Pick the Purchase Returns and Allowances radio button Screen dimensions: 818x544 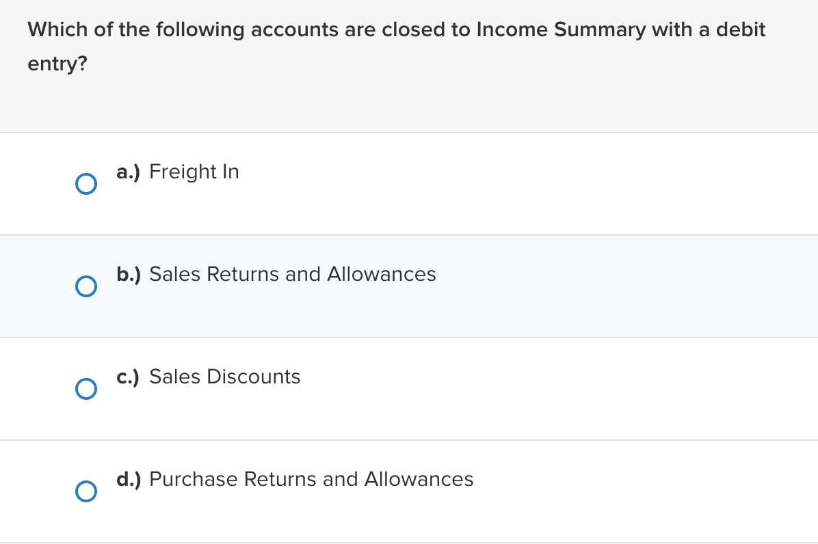tap(85, 491)
